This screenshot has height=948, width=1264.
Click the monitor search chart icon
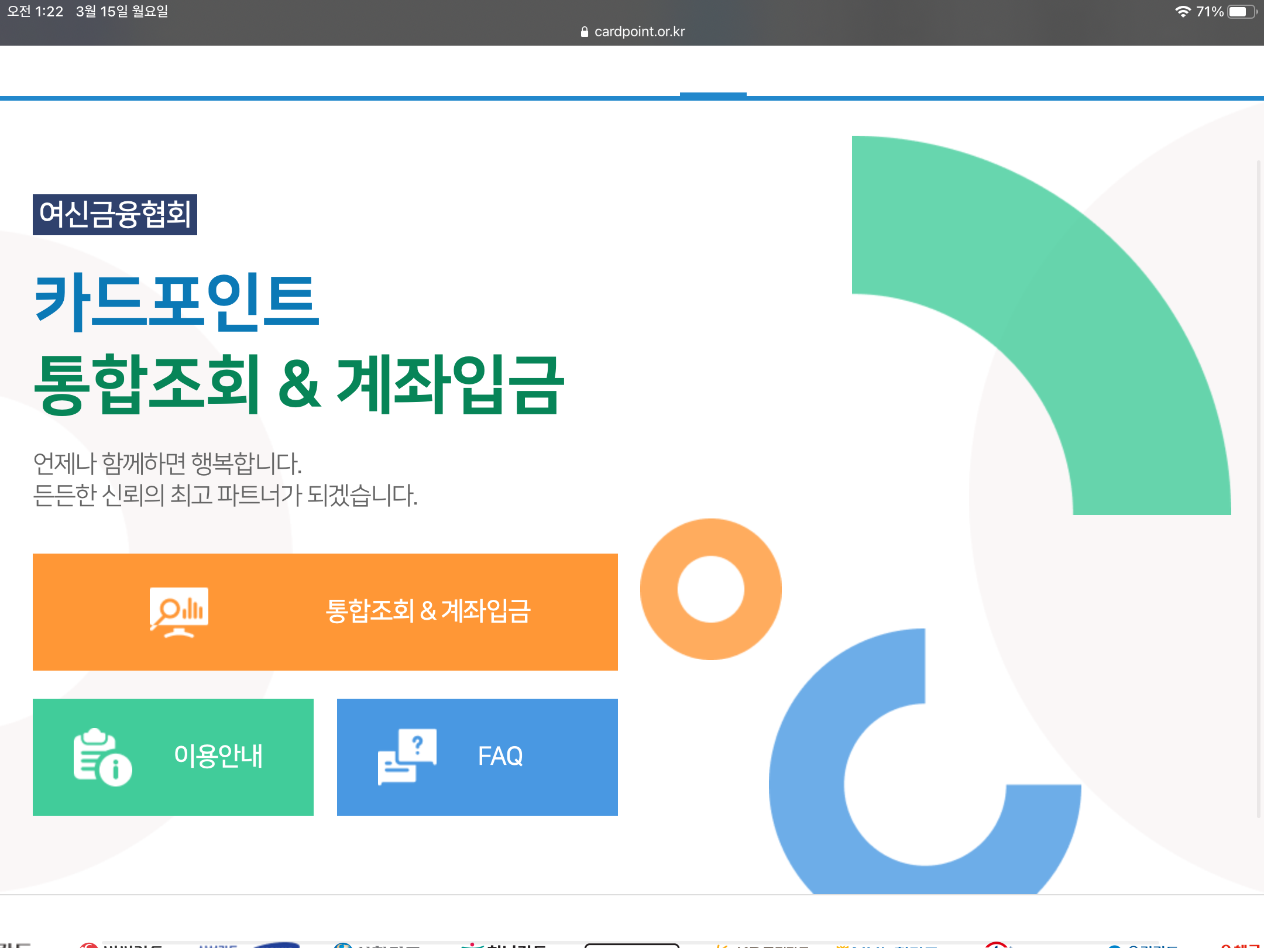point(178,612)
